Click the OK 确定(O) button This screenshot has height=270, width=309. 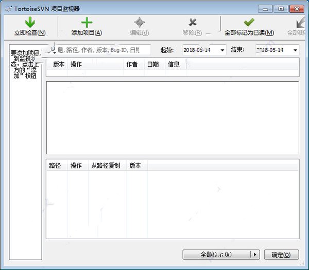(281, 255)
